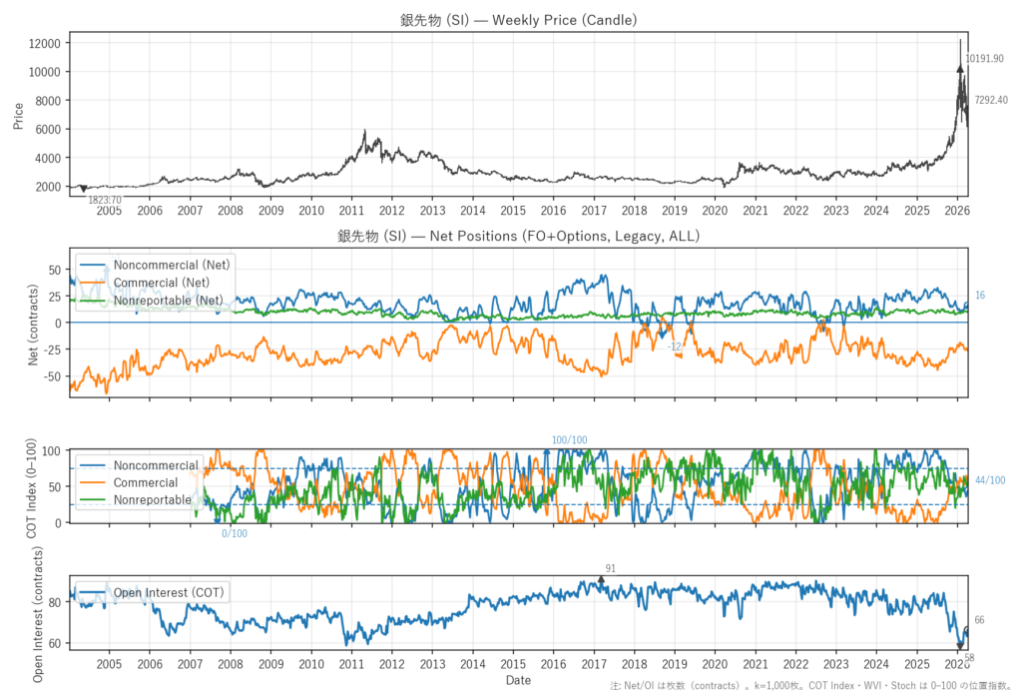Click the Weekly Price (Candle) chart title
Image resolution: width=1022 pixels, height=698 pixels.
tap(517, 19)
